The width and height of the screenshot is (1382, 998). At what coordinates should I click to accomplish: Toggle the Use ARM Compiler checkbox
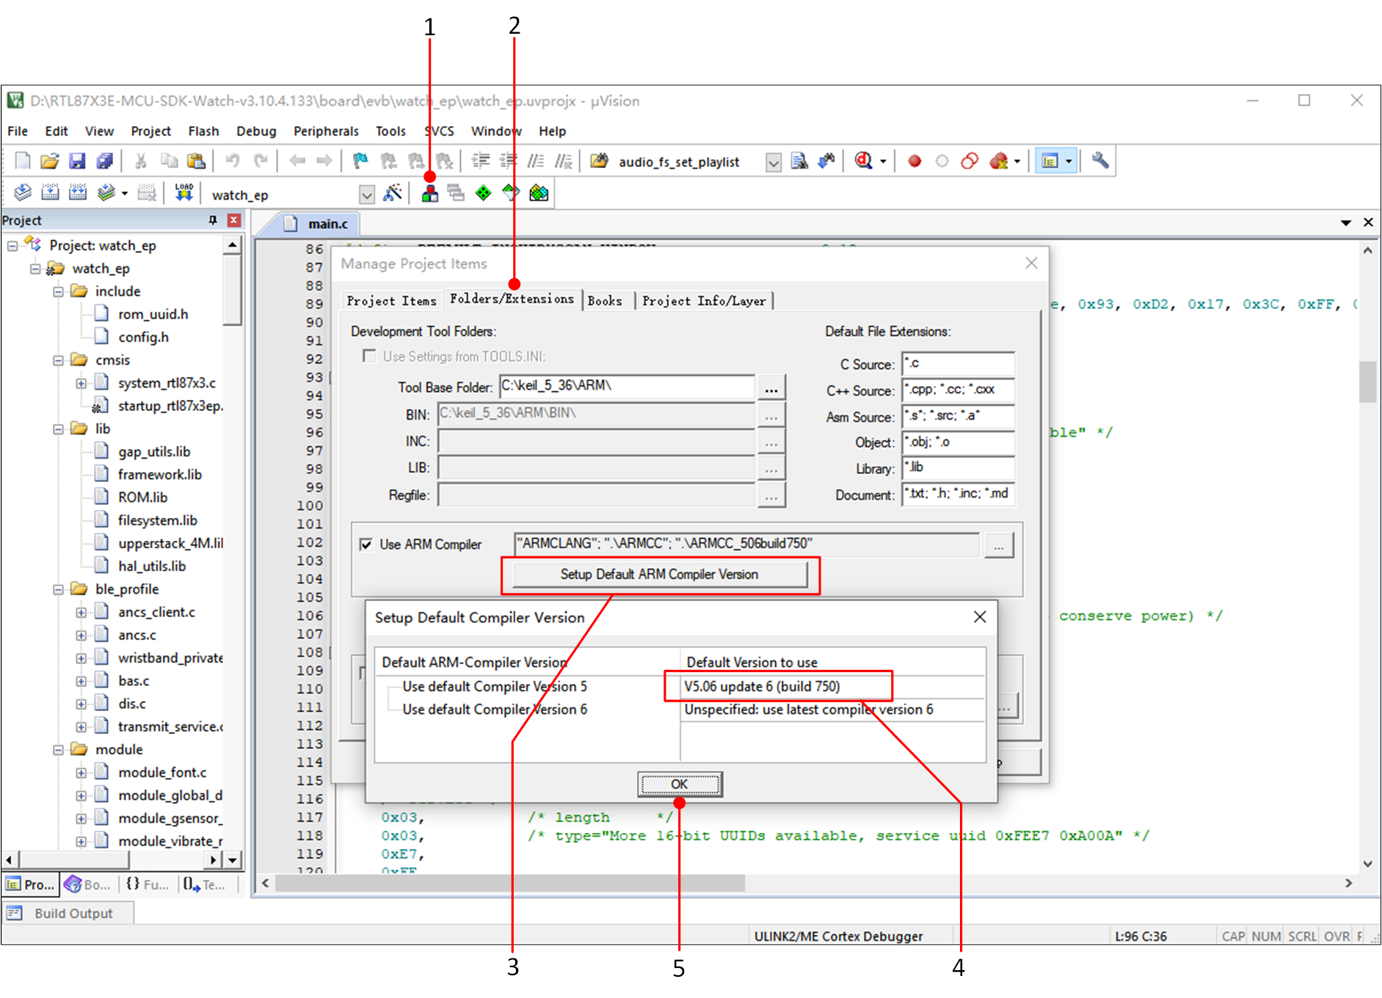(366, 544)
